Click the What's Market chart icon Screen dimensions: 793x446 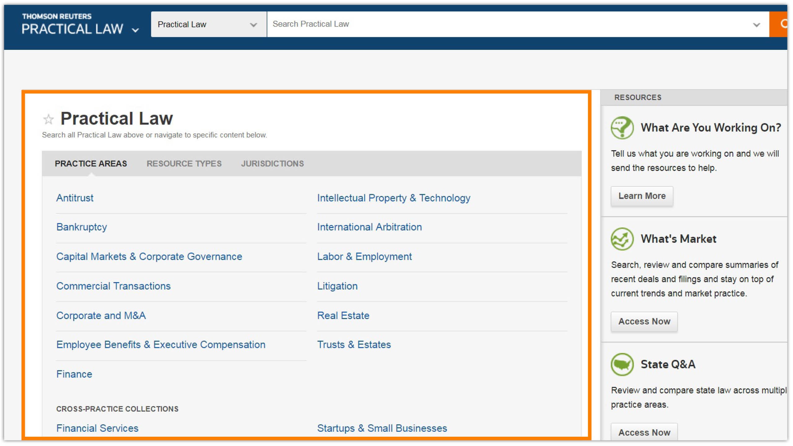click(622, 239)
